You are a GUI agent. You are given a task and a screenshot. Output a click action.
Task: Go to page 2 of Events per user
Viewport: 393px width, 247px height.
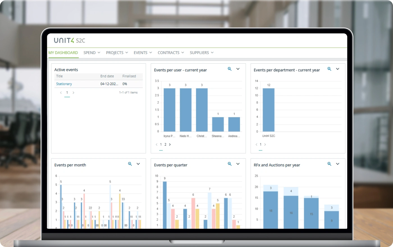coord(165,145)
